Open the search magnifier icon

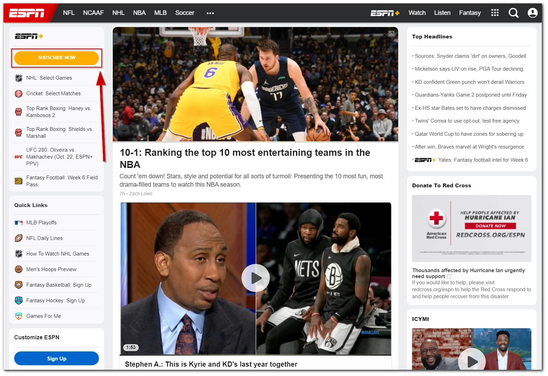pyautogui.click(x=514, y=13)
